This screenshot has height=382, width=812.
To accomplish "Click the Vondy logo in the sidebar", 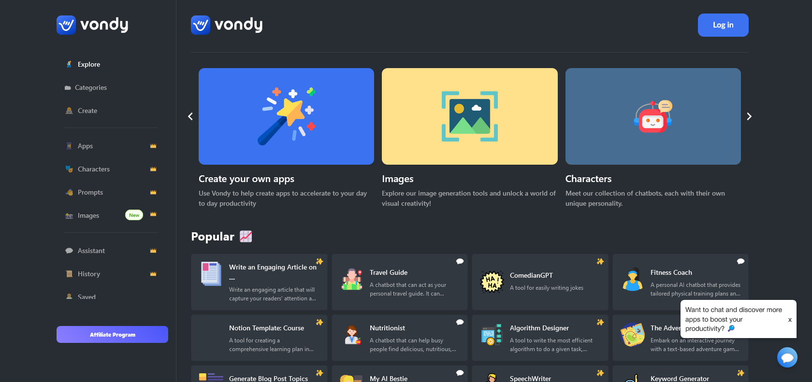I will 92,25.
